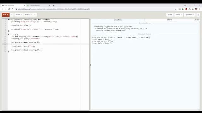Go back in browser history

point(2,9)
